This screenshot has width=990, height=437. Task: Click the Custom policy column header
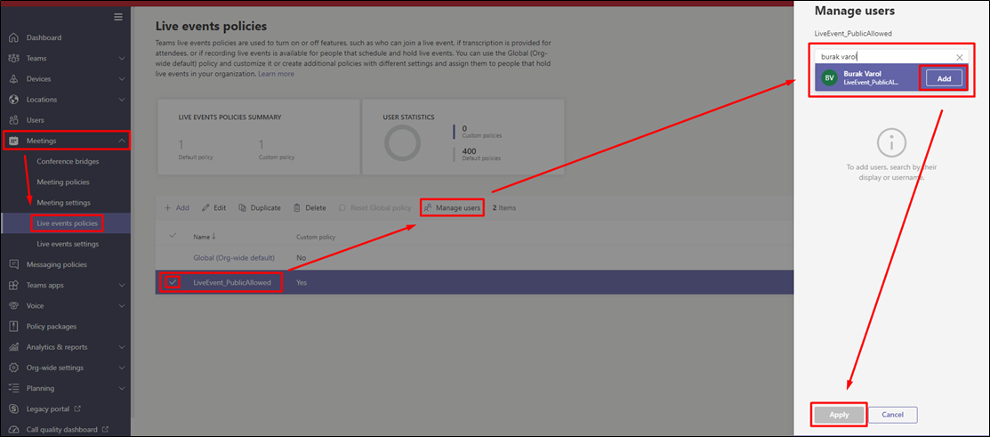point(316,237)
